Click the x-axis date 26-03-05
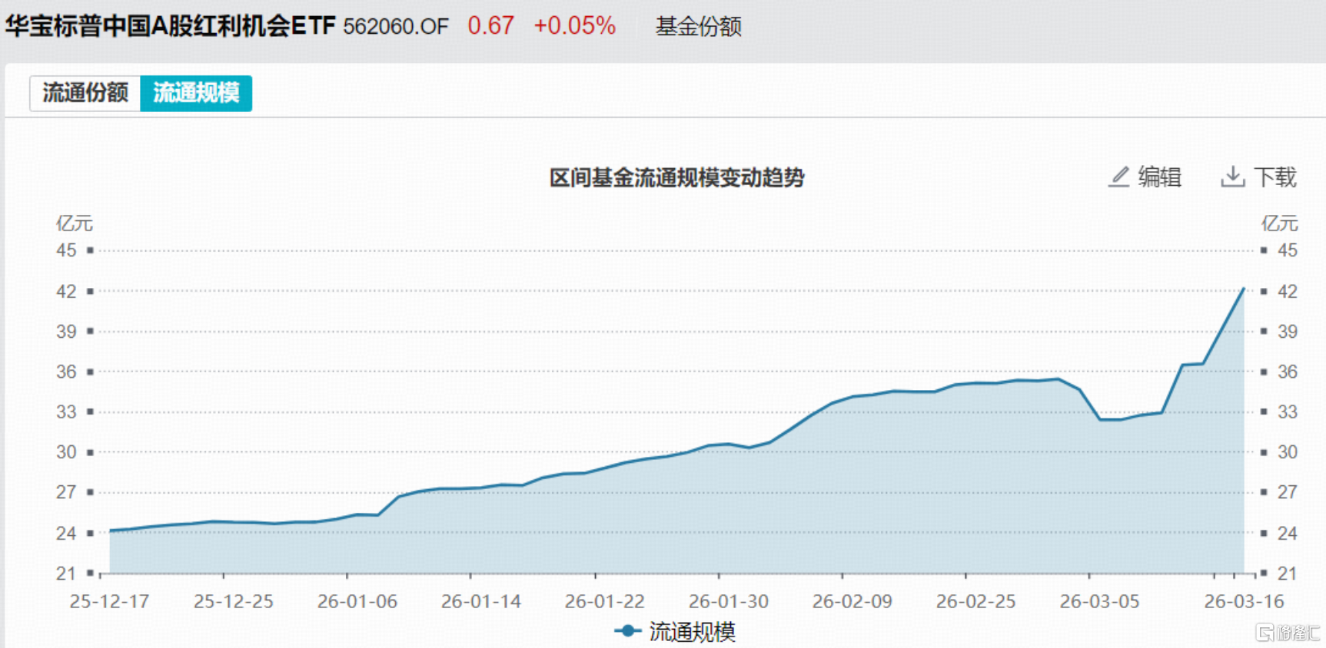 tap(1100, 601)
